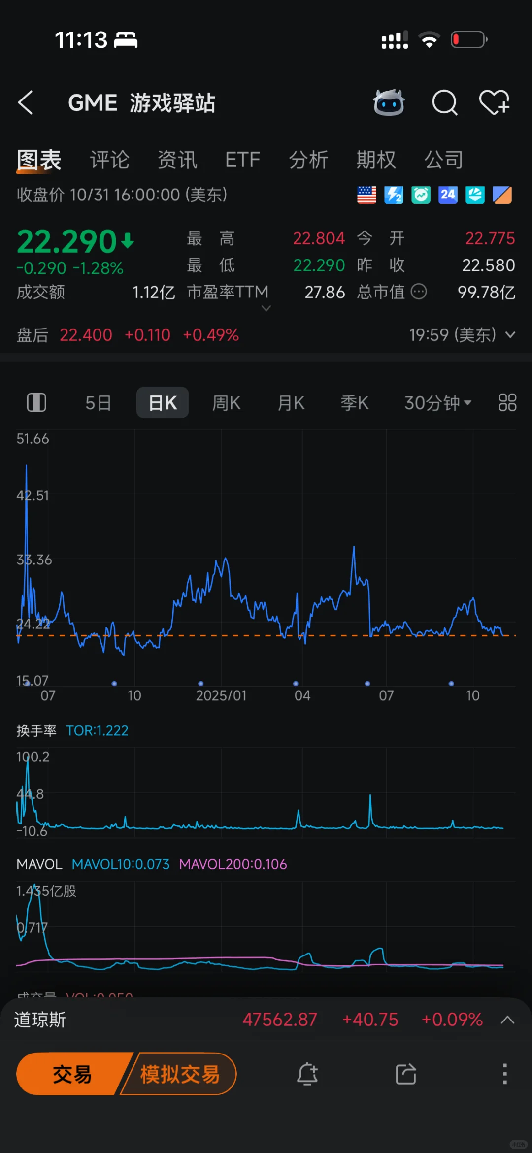Set a price alert bell icon
Viewport: 532px width, 1153px height.
(307, 1074)
